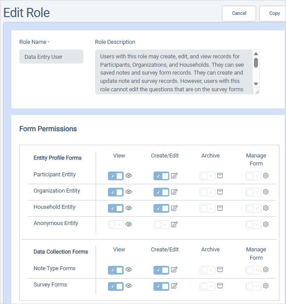Click the Role Description scrollbar up arrow

tap(256, 54)
